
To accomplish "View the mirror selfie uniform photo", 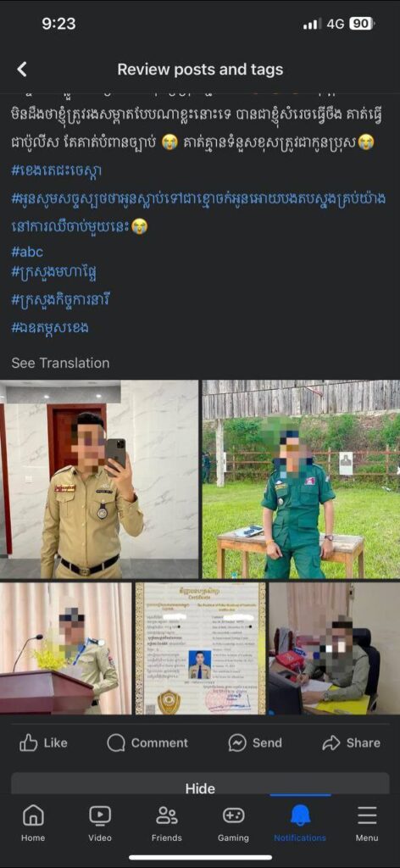I will tap(99, 480).
